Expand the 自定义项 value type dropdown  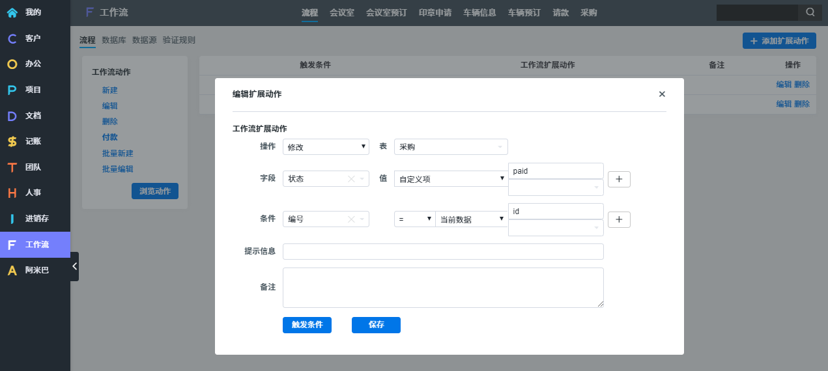tap(451, 179)
